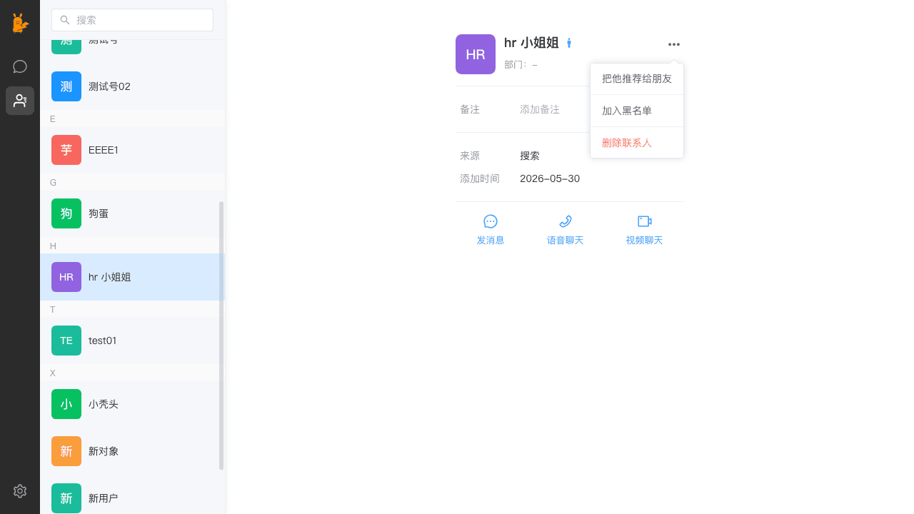
Task: Open the chats bubble icon in sidebar
Action: (x=20, y=66)
